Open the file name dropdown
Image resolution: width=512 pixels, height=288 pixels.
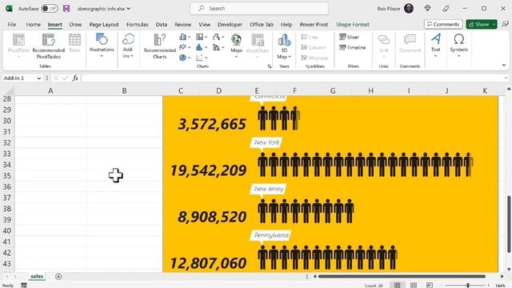[x=129, y=9]
